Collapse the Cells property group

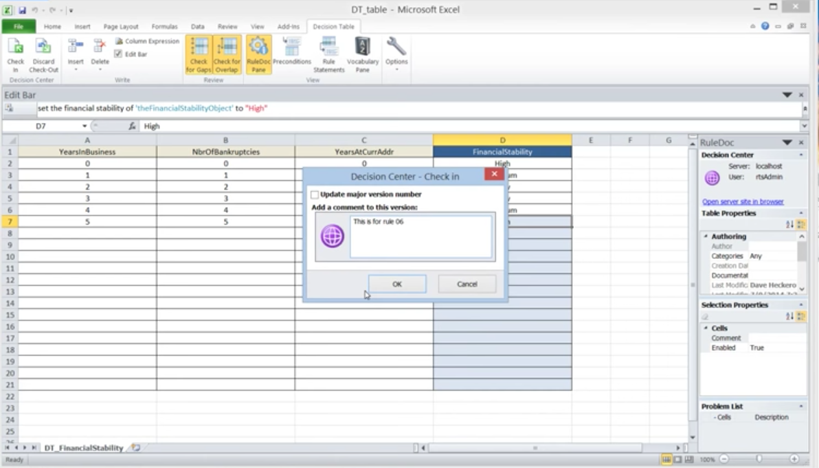[x=706, y=328]
